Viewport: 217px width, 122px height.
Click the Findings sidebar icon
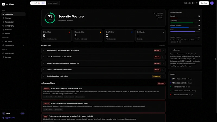[3, 18]
